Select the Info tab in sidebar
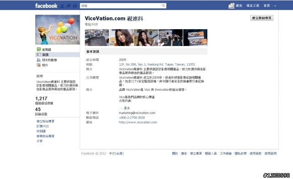 coord(58,55)
